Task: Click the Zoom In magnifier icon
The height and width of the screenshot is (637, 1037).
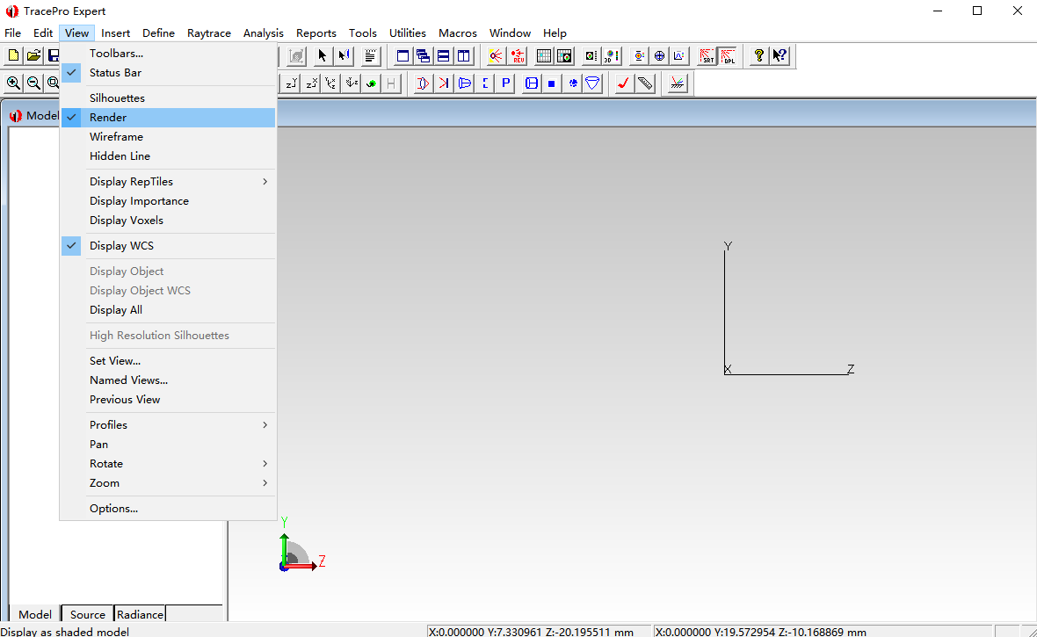Action: 13,83
